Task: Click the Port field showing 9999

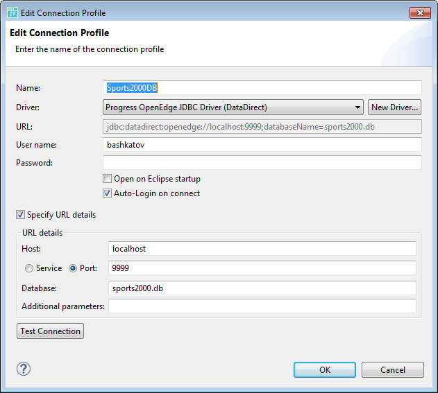Action: tap(262, 268)
